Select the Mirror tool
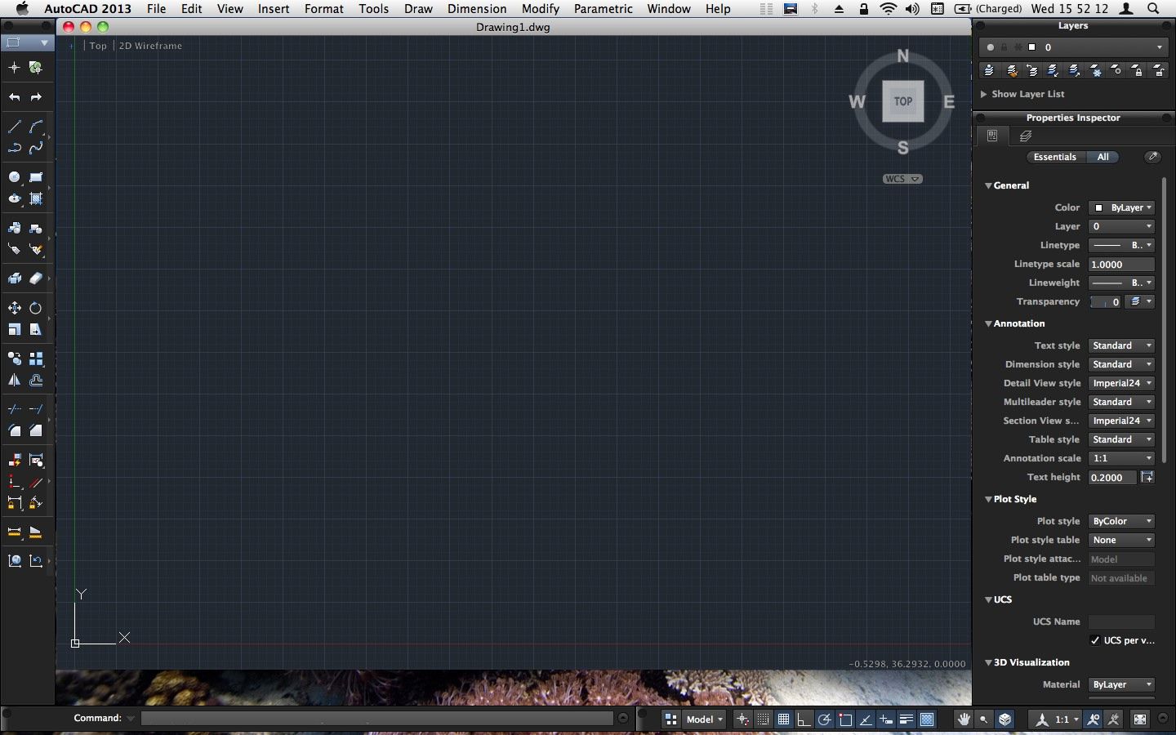This screenshot has width=1176, height=735. [x=14, y=380]
